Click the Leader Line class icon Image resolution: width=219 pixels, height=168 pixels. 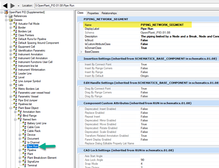coord(15,74)
